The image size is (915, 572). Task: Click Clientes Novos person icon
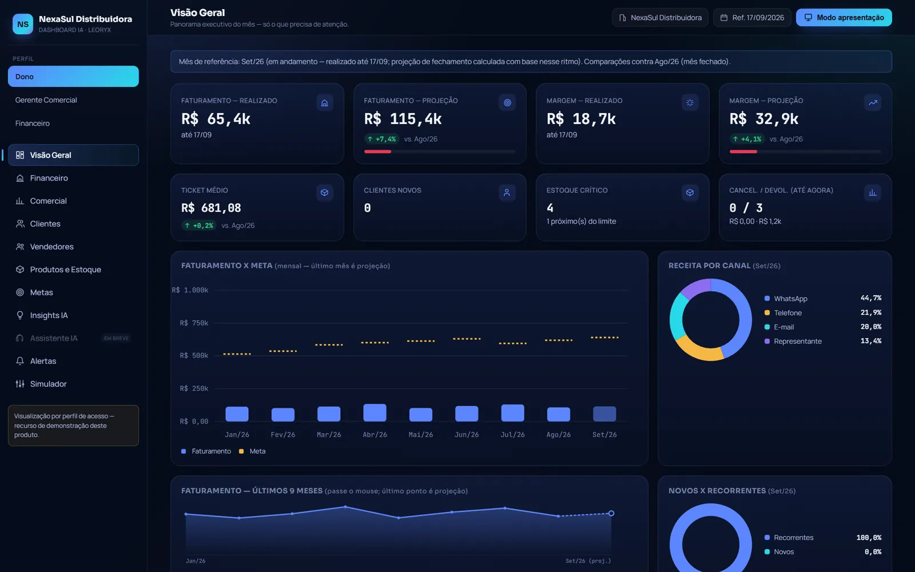(x=507, y=193)
